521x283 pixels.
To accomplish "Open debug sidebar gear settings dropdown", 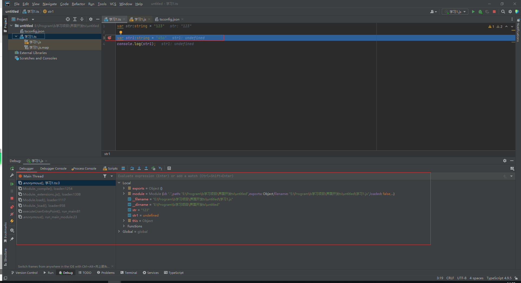I will (12, 230).
